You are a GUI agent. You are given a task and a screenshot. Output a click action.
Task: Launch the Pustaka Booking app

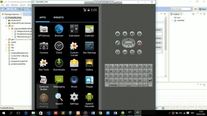click(44, 100)
